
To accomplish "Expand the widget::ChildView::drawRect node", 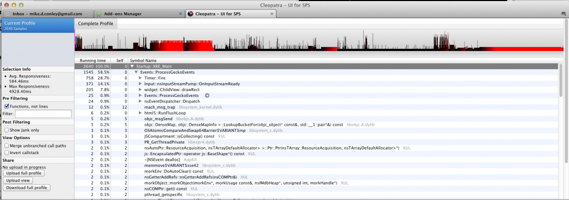I will 141,90.
